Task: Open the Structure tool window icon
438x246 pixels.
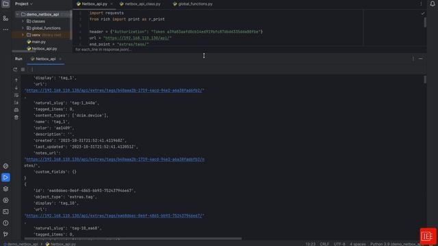Action: 5,18
